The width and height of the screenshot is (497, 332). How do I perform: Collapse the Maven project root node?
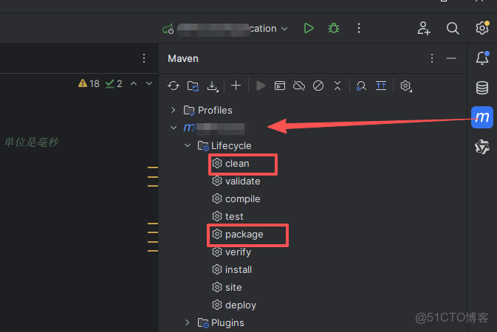(x=174, y=128)
